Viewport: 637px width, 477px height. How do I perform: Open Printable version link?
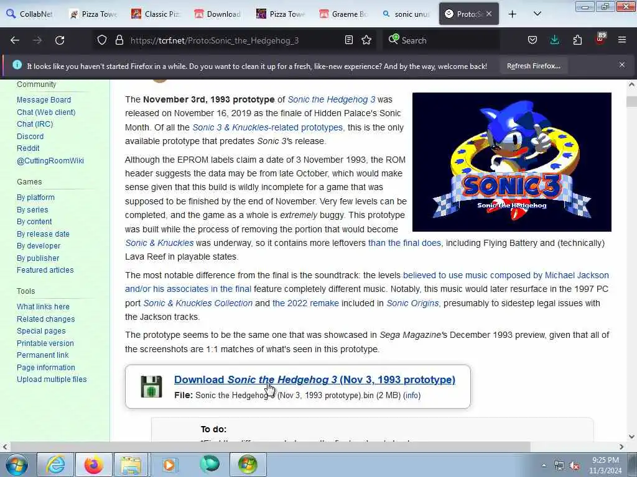point(45,343)
